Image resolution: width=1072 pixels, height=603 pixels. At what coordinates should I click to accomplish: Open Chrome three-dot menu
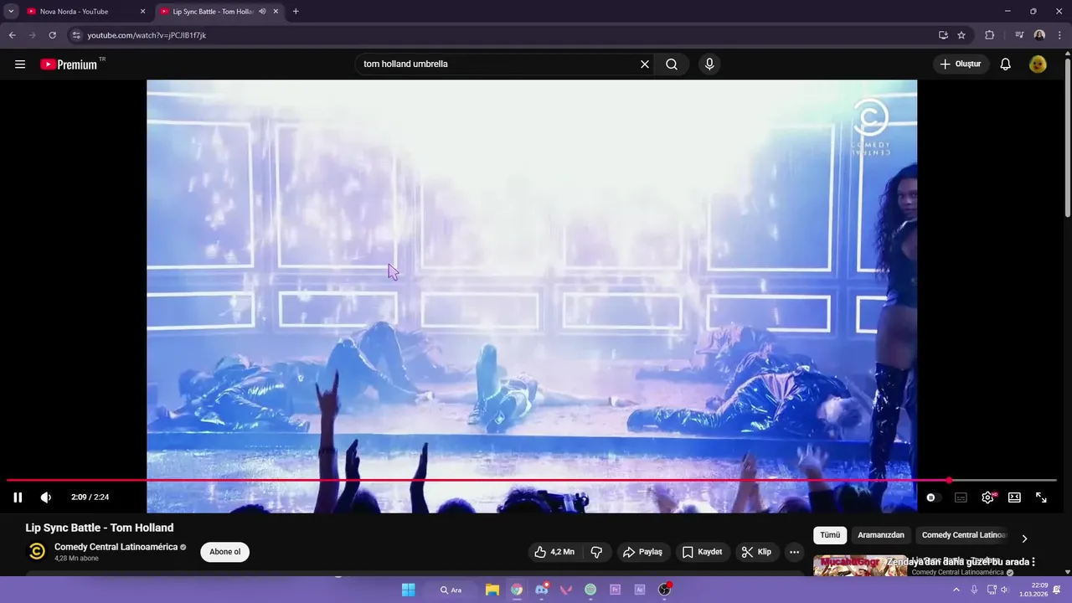[x=1059, y=35]
